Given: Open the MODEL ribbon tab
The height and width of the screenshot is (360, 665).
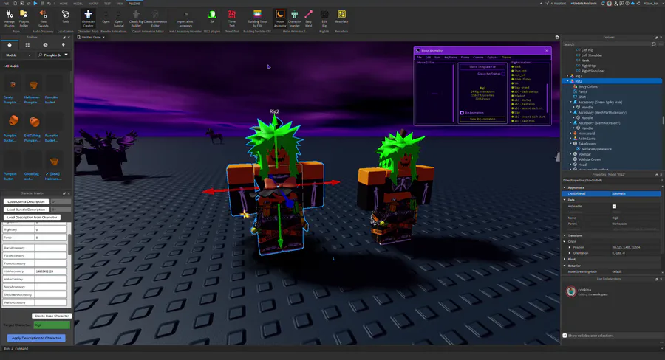Looking at the screenshot, I should pos(78,4).
